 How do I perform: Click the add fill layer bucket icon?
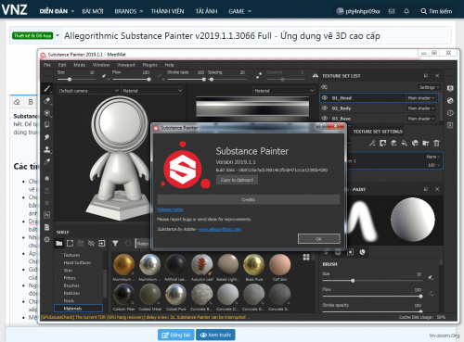click(x=405, y=143)
